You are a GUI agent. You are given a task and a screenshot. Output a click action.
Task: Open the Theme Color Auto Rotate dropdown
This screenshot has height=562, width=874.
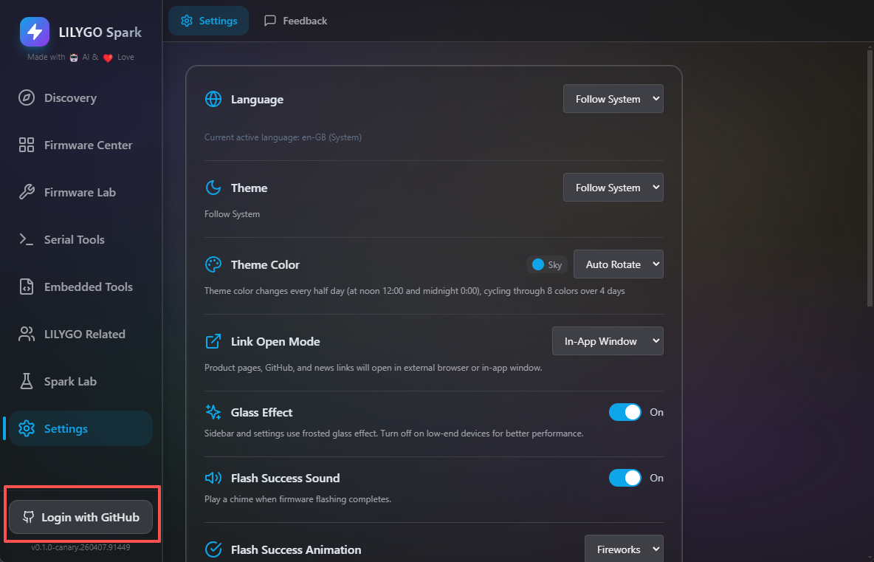[x=618, y=264]
